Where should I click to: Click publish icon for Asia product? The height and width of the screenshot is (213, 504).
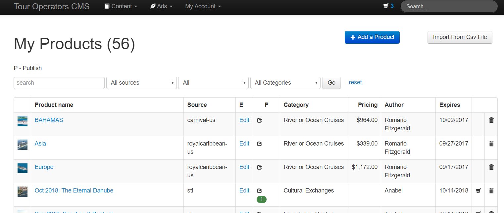(x=260, y=144)
